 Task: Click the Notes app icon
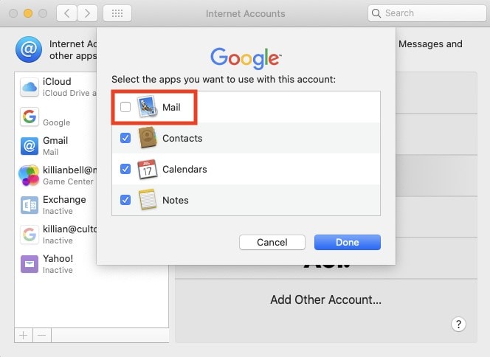pos(148,201)
